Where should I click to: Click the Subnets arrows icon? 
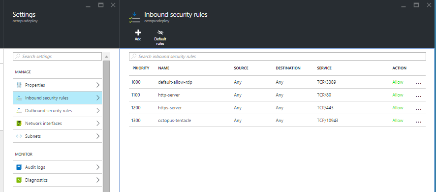pos(19,136)
